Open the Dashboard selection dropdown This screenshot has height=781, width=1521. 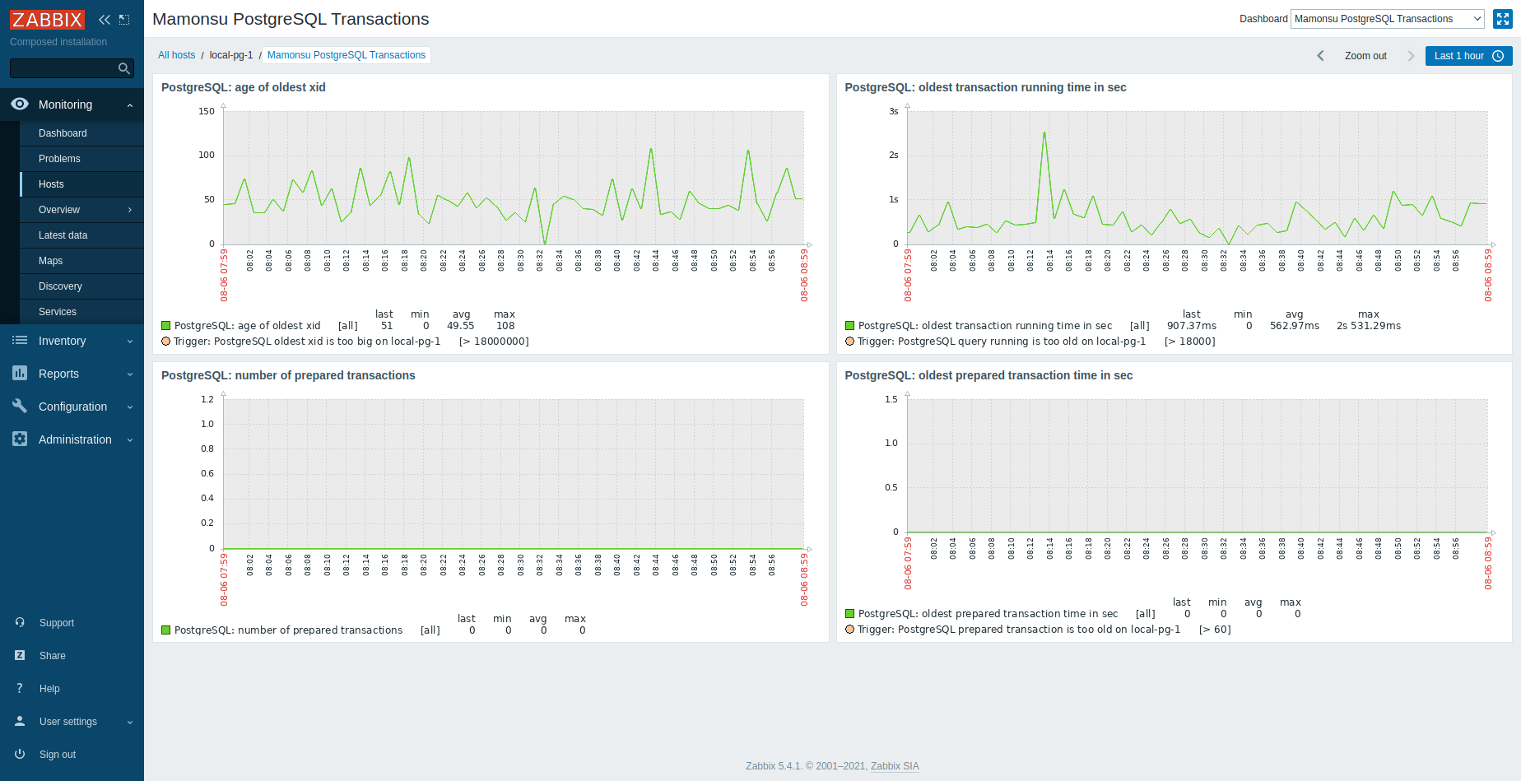(x=1388, y=19)
